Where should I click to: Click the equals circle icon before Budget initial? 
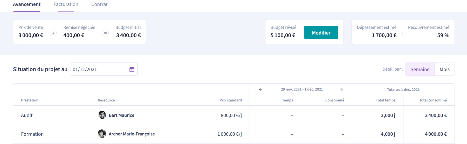tap(105, 33)
